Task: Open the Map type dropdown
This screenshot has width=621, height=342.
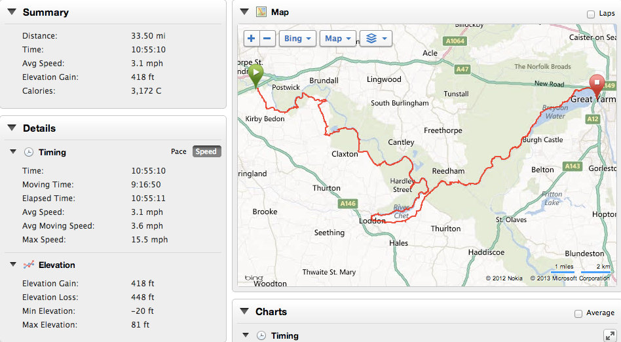Action: (338, 39)
